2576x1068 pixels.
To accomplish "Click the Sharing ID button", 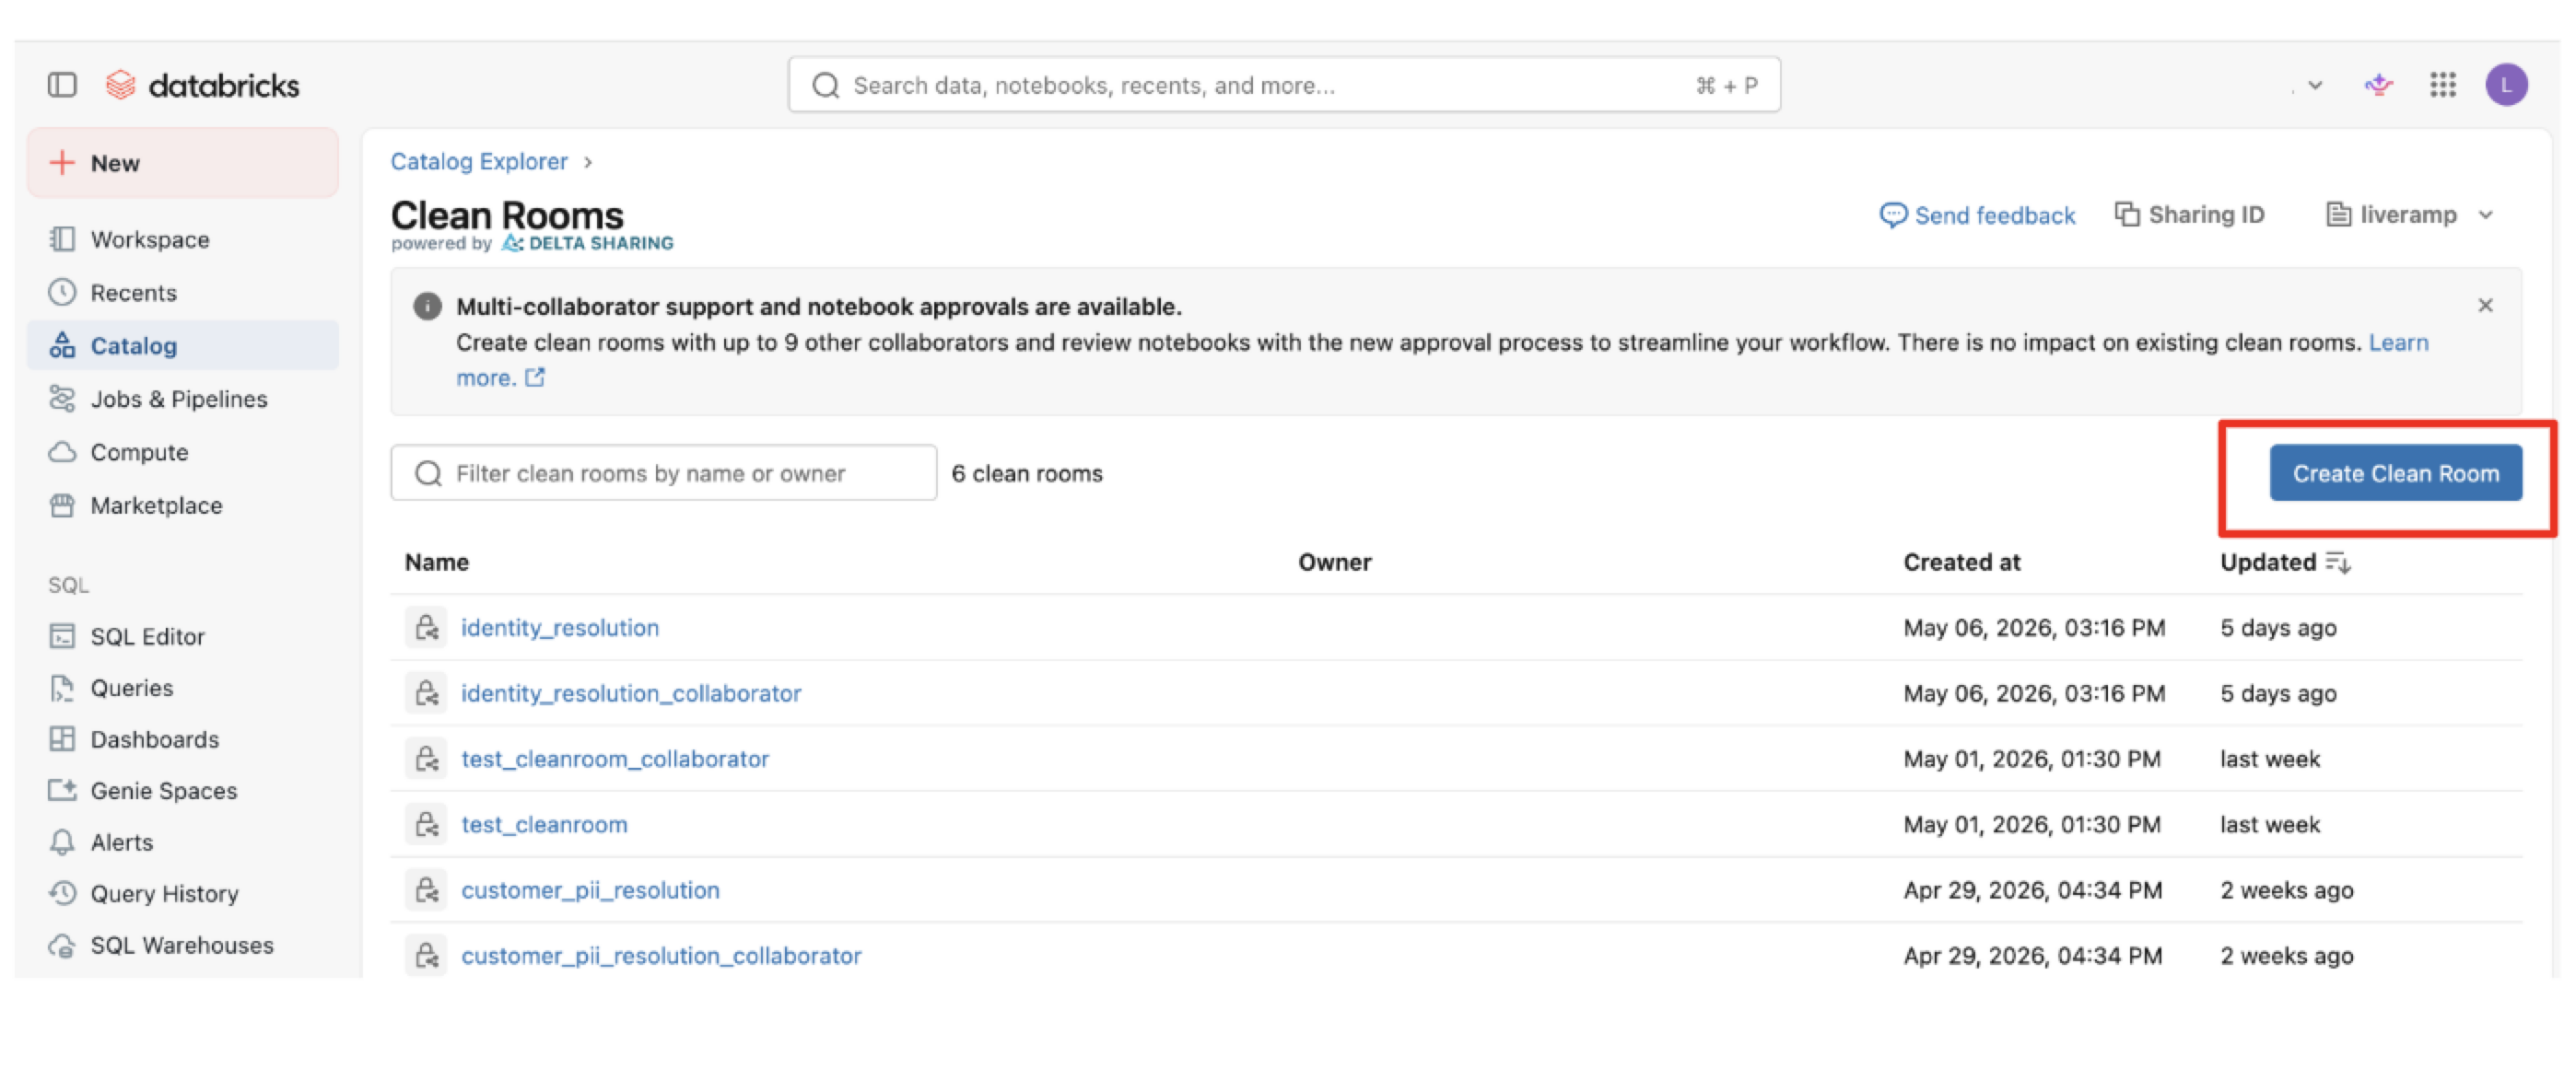I will pyautogui.click(x=2190, y=215).
